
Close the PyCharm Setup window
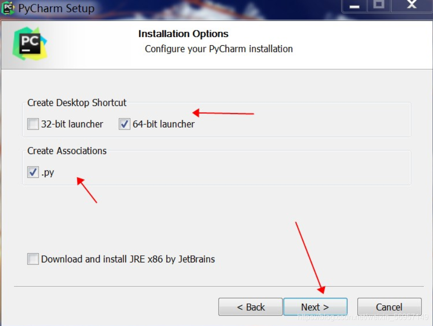(x=412, y=5)
